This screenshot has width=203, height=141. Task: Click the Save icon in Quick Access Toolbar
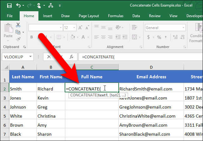point(9,5)
